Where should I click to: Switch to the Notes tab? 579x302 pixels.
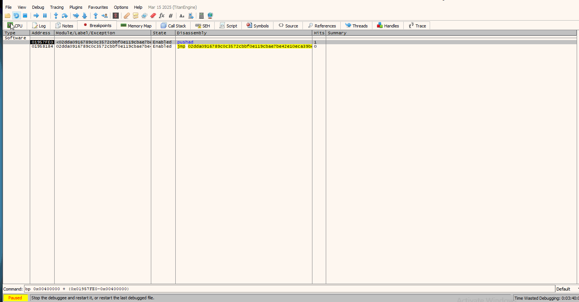pos(64,26)
